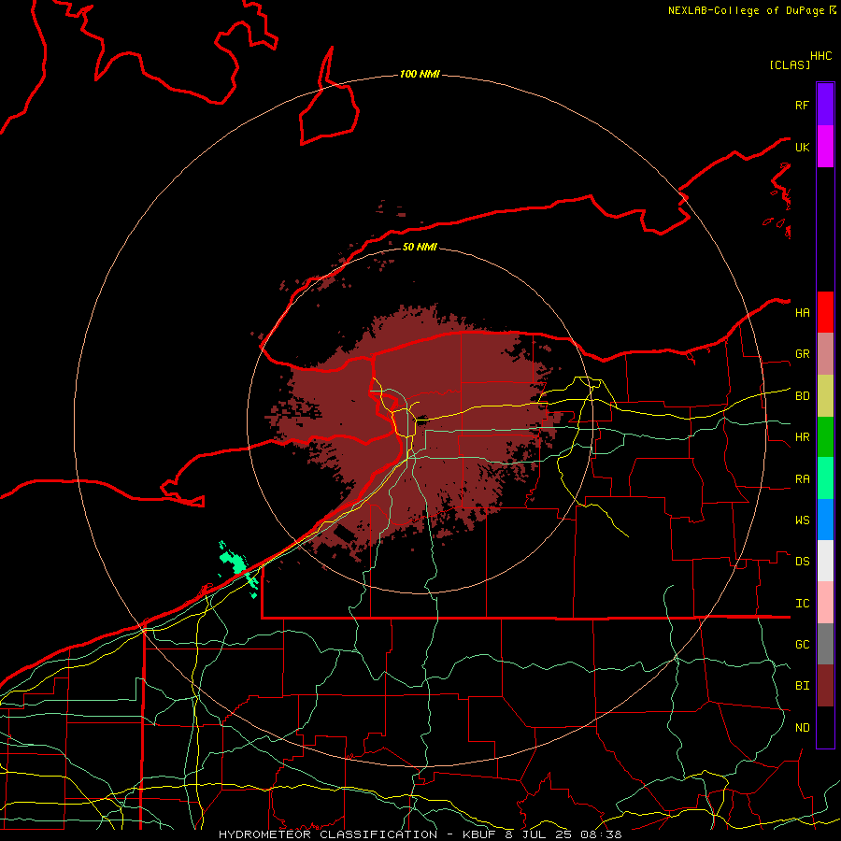
Task: Click the HHC product label
Action: click(x=821, y=56)
